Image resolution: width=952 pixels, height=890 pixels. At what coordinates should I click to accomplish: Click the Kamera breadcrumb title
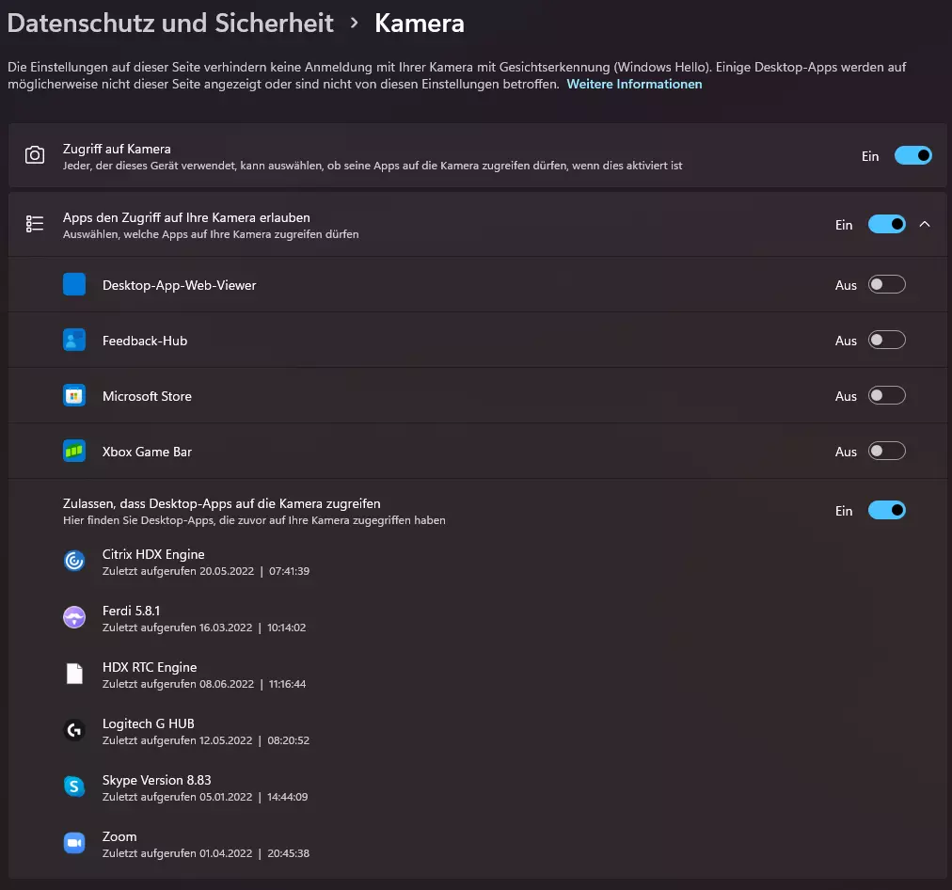pyautogui.click(x=419, y=24)
